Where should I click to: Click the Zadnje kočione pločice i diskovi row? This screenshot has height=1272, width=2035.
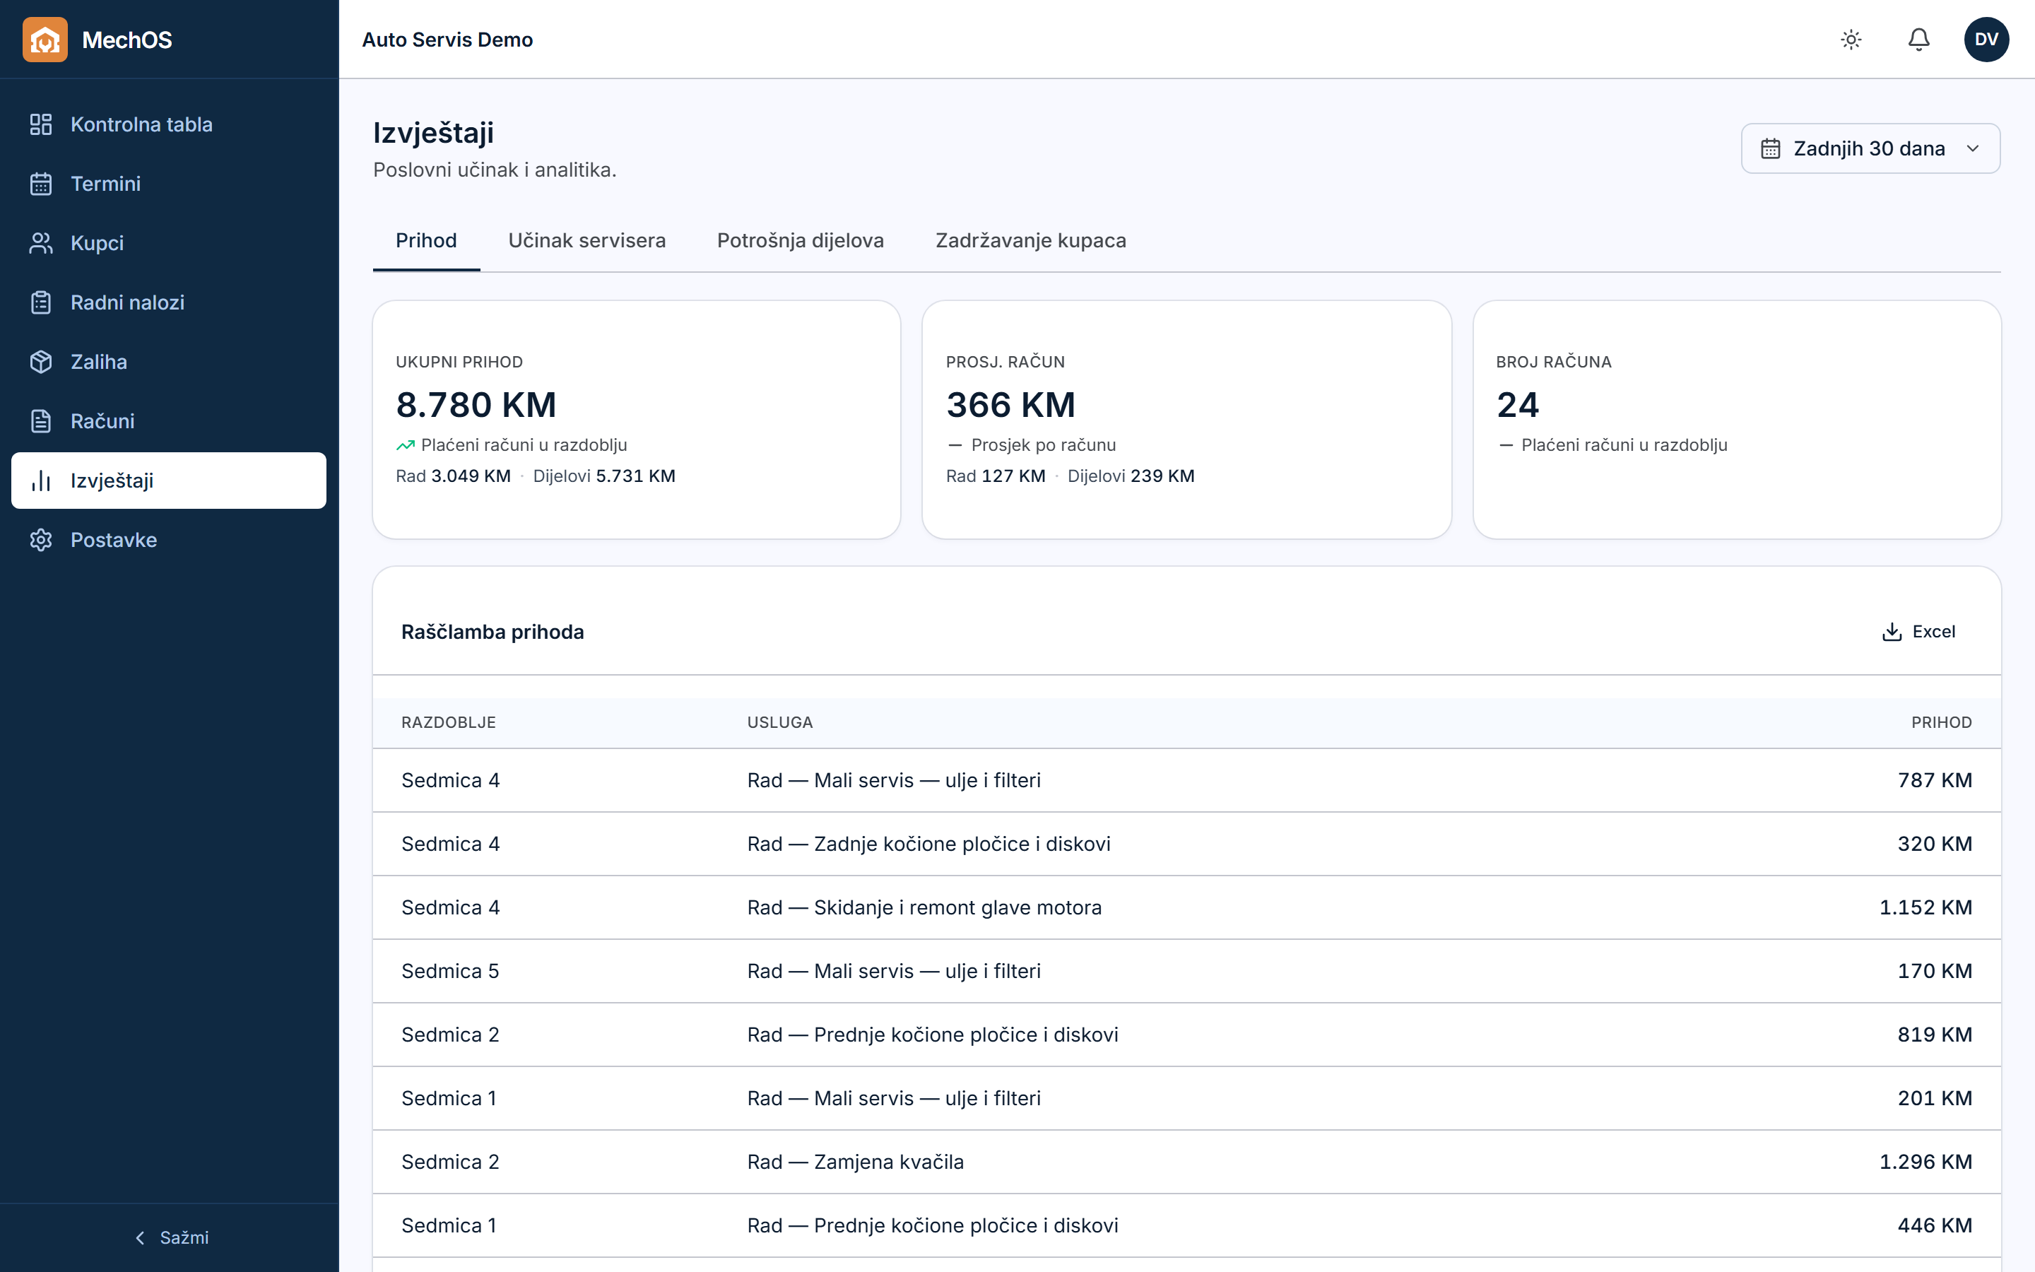[1186, 844]
